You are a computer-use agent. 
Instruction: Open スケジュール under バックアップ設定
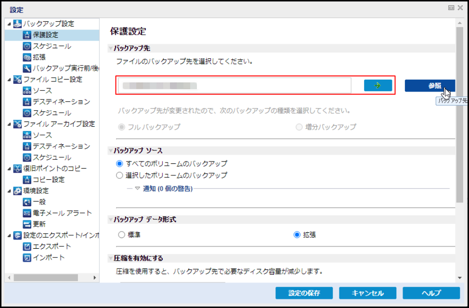click(x=52, y=46)
